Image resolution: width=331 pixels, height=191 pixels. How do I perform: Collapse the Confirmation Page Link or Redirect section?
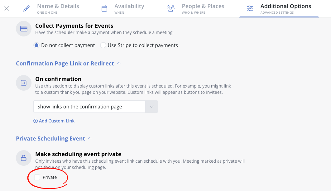118,63
